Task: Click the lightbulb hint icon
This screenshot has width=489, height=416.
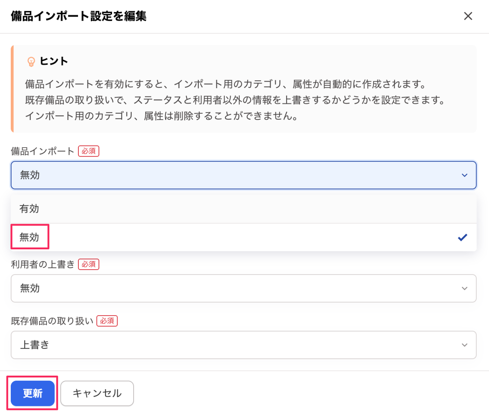Action: [x=31, y=61]
